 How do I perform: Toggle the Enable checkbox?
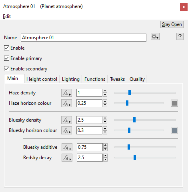(x=6, y=48)
